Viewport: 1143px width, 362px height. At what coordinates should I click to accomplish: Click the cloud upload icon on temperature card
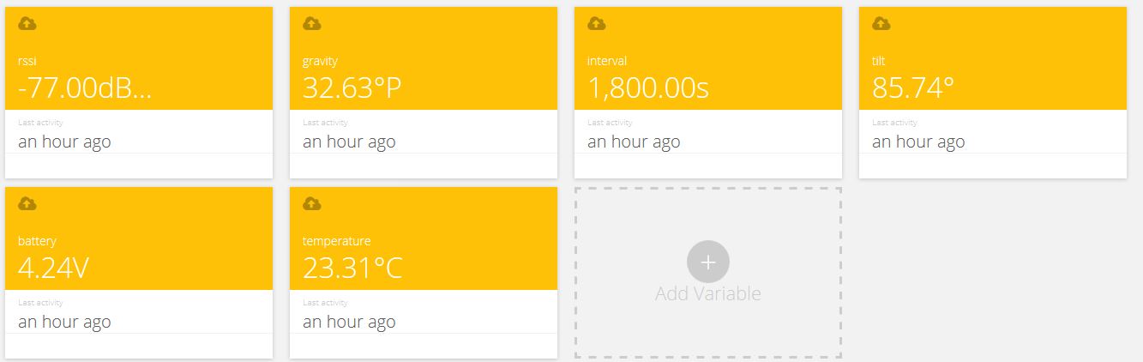coord(312,204)
